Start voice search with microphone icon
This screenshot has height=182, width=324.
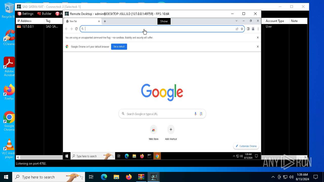click(x=195, y=114)
